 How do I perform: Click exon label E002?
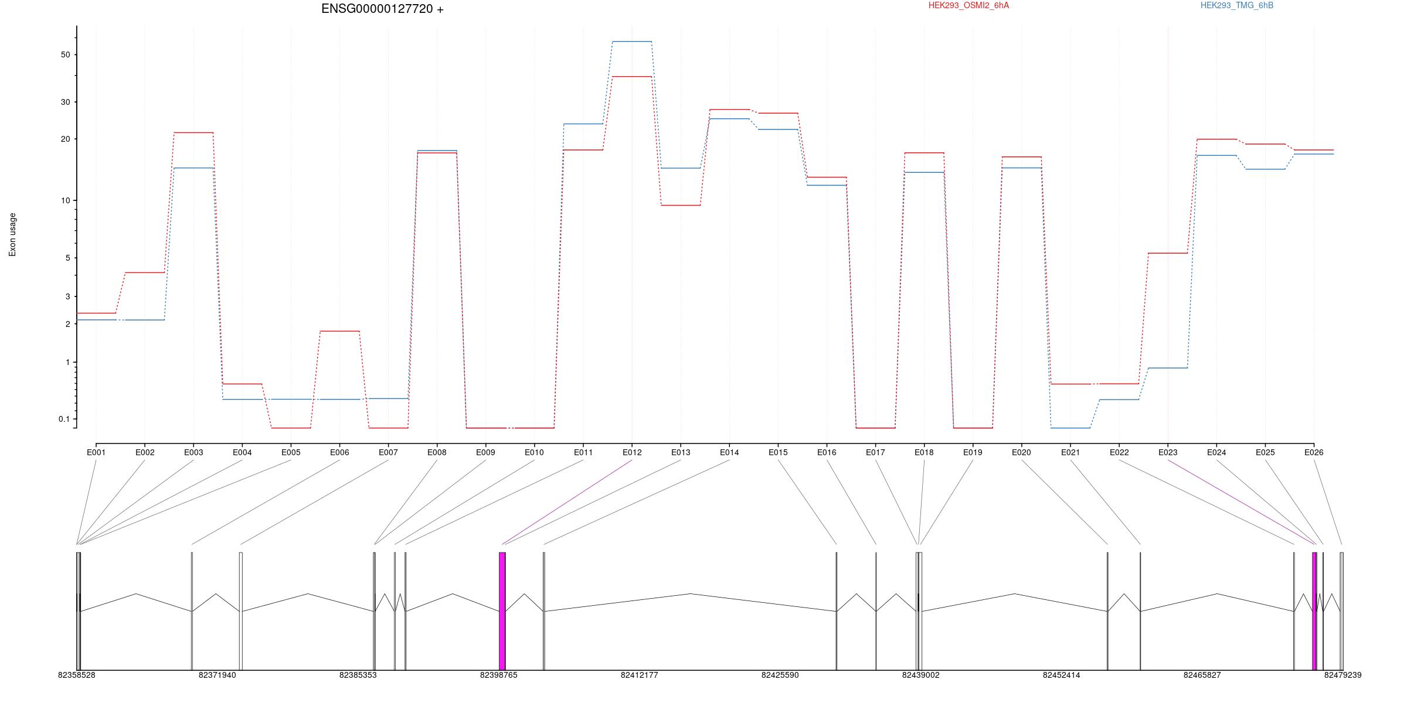coord(145,452)
